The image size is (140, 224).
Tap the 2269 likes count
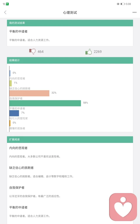[98, 52]
